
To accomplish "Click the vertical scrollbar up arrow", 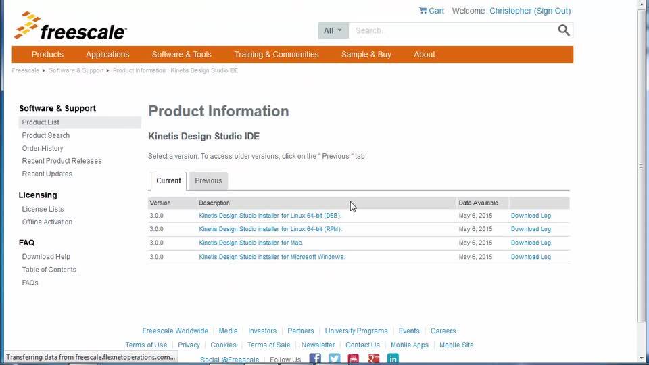I will pyautogui.click(x=641, y=4).
